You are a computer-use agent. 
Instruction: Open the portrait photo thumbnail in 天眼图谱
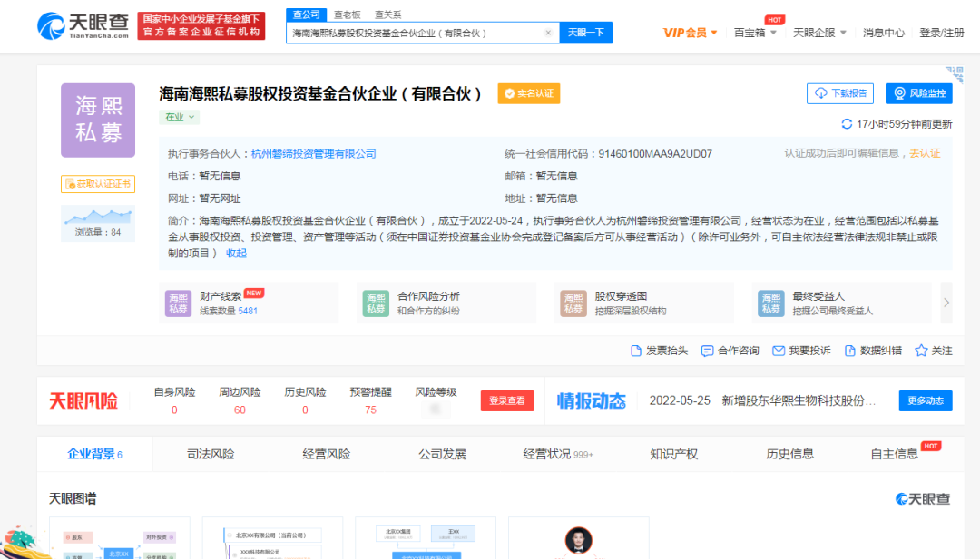[579, 540]
